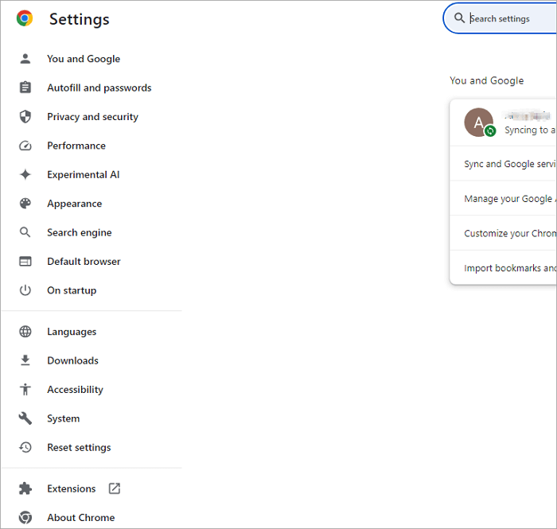The height and width of the screenshot is (529, 557).
Task: Open Sync and Google services row
Action: pyautogui.click(x=503, y=163)
